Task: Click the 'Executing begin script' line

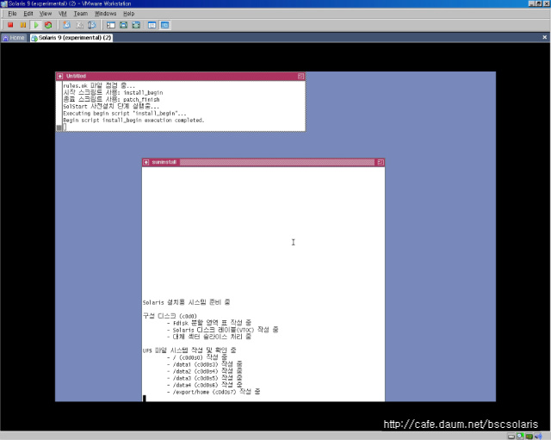Action: click(x=125, y=113)
